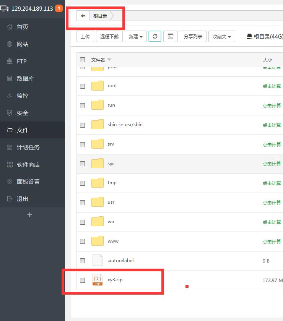Open the 分享列表 button
The width and height of the screenshot is (283, 321).
click(x=193, y=37)
